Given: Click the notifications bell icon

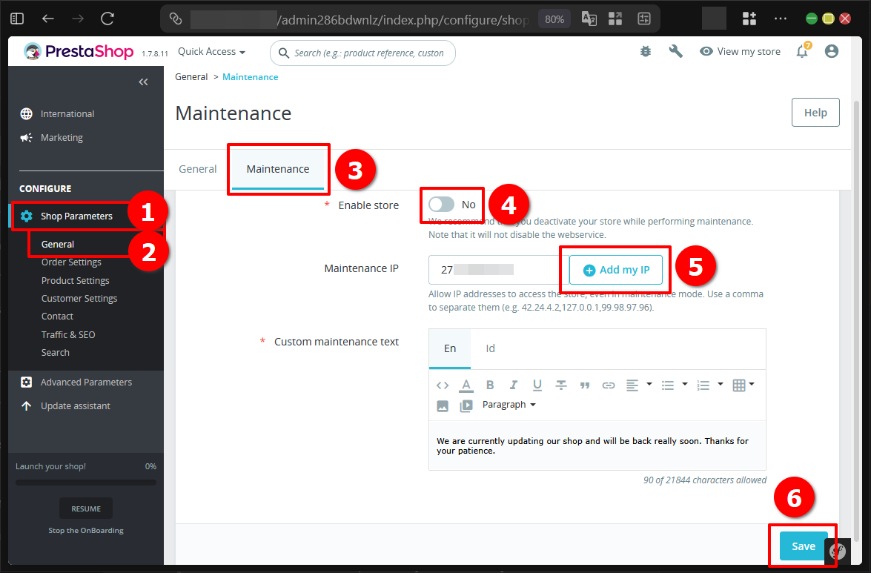Looking at the screenshot, I should coord(802,51).
